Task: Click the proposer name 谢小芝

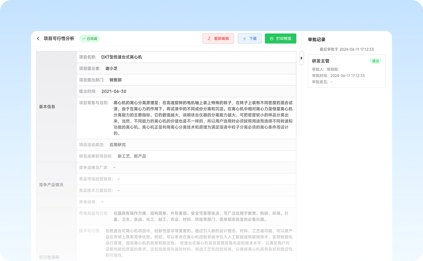Action: [x=111, y=69]
